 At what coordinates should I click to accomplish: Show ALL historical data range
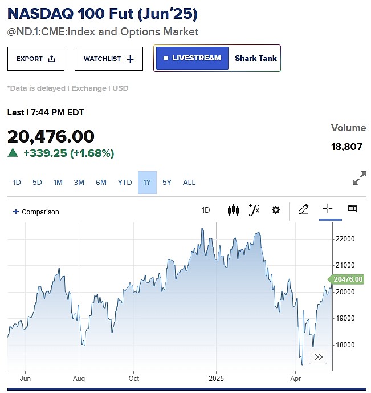(189, 182)
